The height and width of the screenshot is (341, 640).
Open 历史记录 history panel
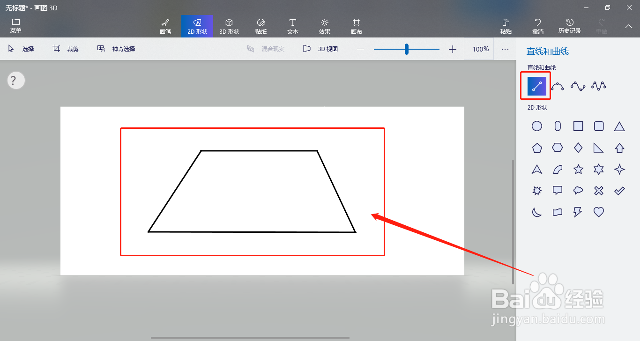pos(570,26)
